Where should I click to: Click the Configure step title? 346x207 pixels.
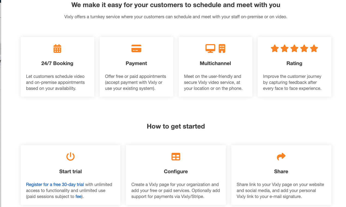[x=176, y=171]
